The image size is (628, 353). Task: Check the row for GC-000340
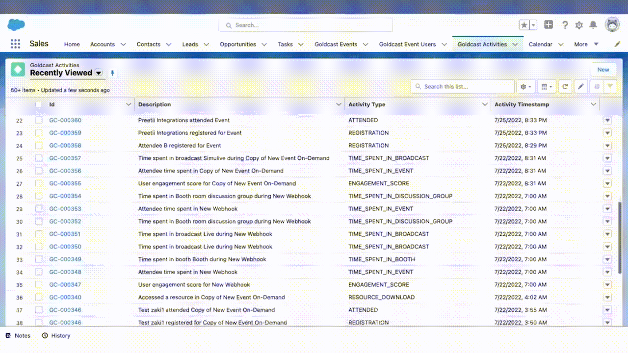point(39,298)
